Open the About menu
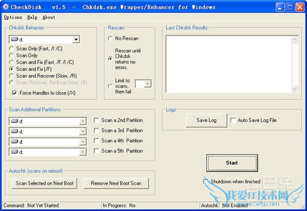This screenshot has height=211, width=307. (x=49, y=17)
